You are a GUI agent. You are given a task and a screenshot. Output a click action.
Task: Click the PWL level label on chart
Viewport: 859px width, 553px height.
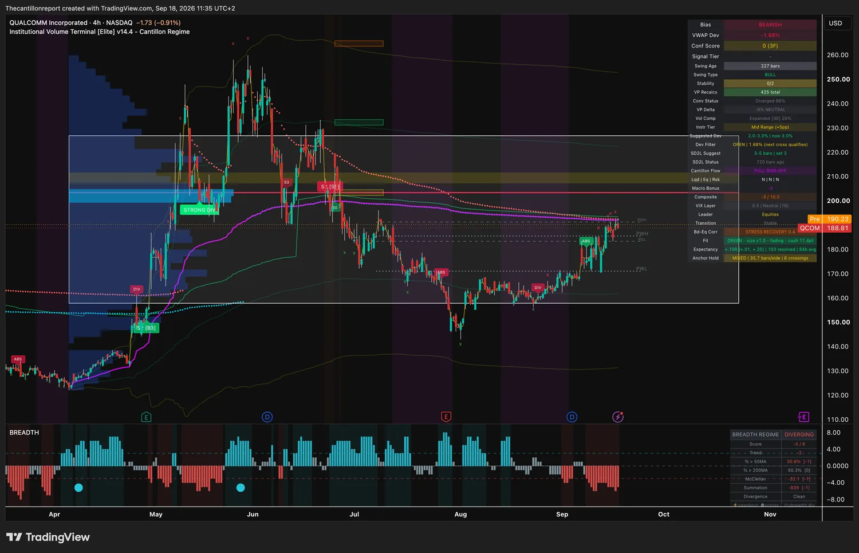click(641, 269)
